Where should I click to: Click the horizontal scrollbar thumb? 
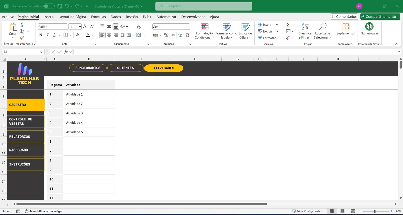coord(142,204)
